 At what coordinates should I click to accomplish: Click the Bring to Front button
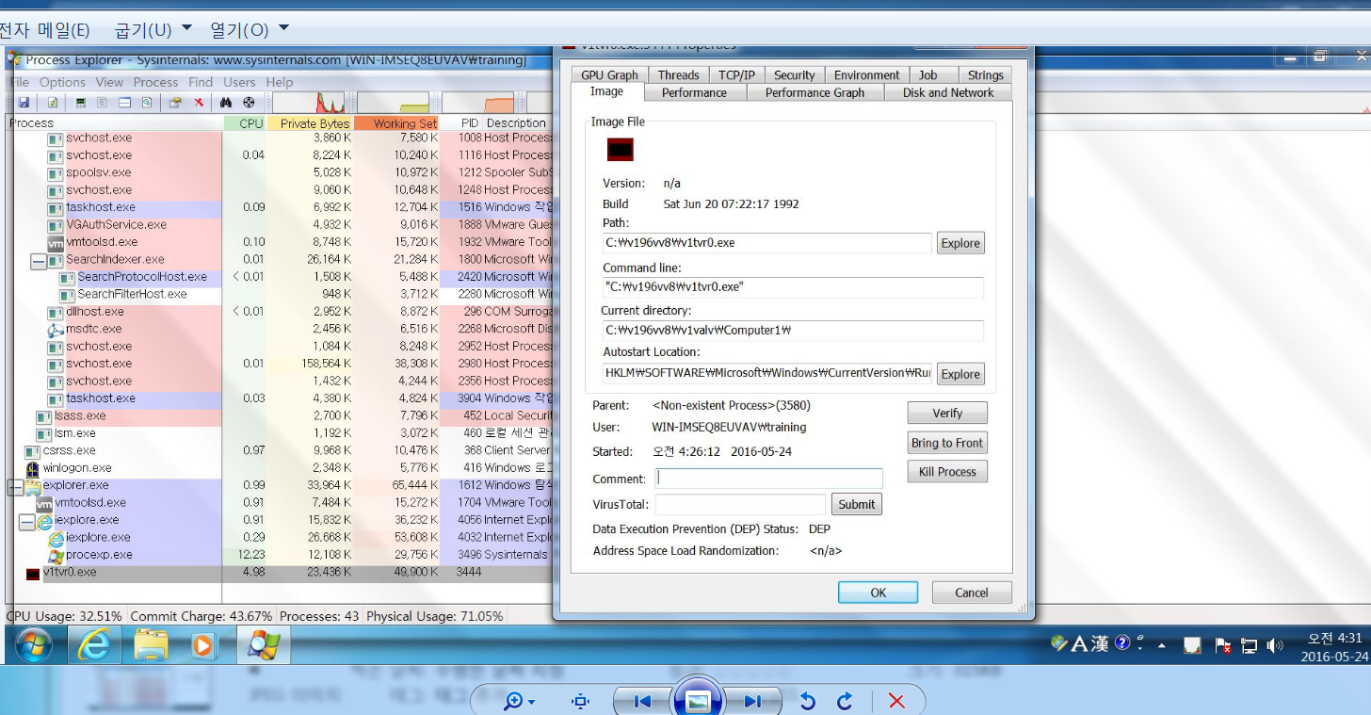[x=947, y=443]
